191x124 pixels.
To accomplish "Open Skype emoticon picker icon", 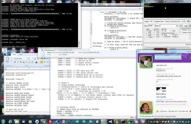I will (157, 111).
